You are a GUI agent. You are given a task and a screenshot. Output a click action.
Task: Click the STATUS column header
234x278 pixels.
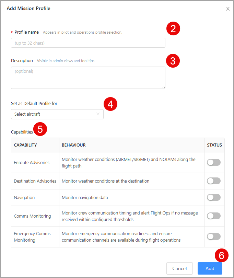214,145
